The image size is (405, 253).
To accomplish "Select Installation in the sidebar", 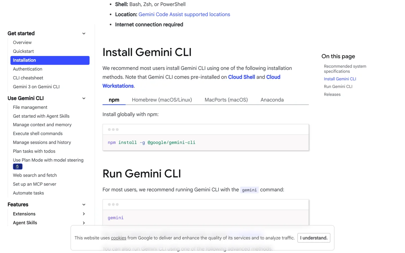I will [50, 60].
